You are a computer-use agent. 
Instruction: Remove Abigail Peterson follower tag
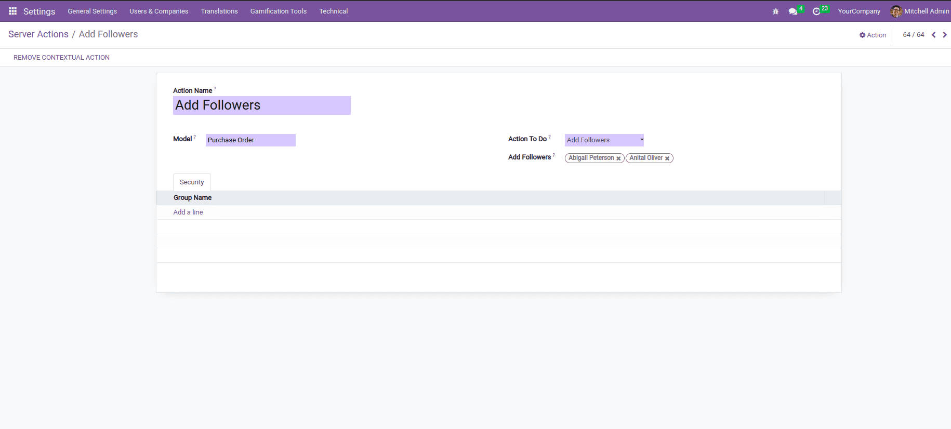618,158
